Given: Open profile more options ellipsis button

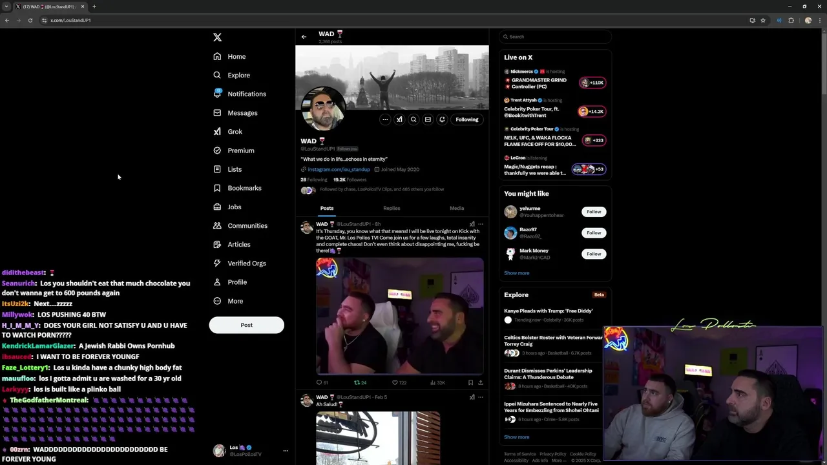Looking at the screenshot, I should coord(385,119).
